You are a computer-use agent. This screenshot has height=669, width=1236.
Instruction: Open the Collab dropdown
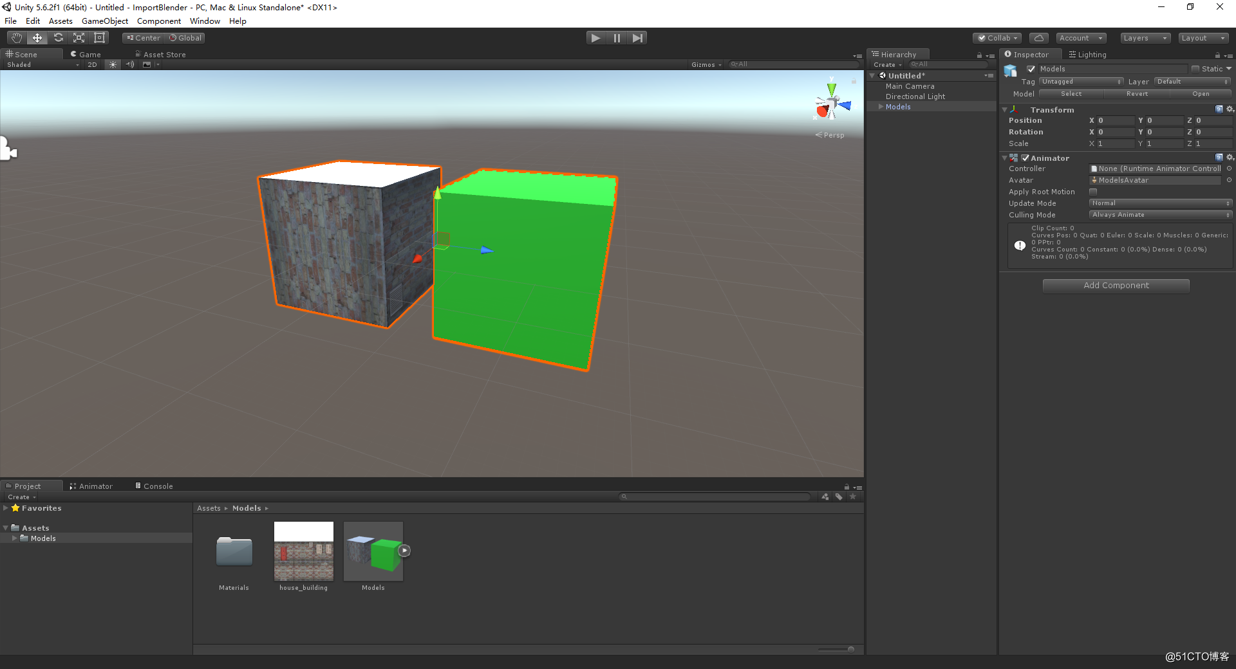tap(997, 38)
